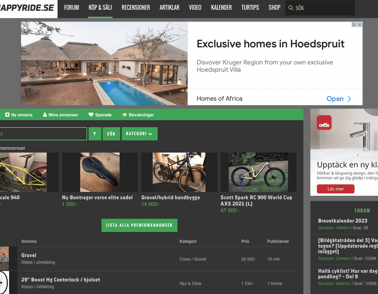Click the FORUM sidebar heading
Screen dimensions: 378x294
(362, 211)
